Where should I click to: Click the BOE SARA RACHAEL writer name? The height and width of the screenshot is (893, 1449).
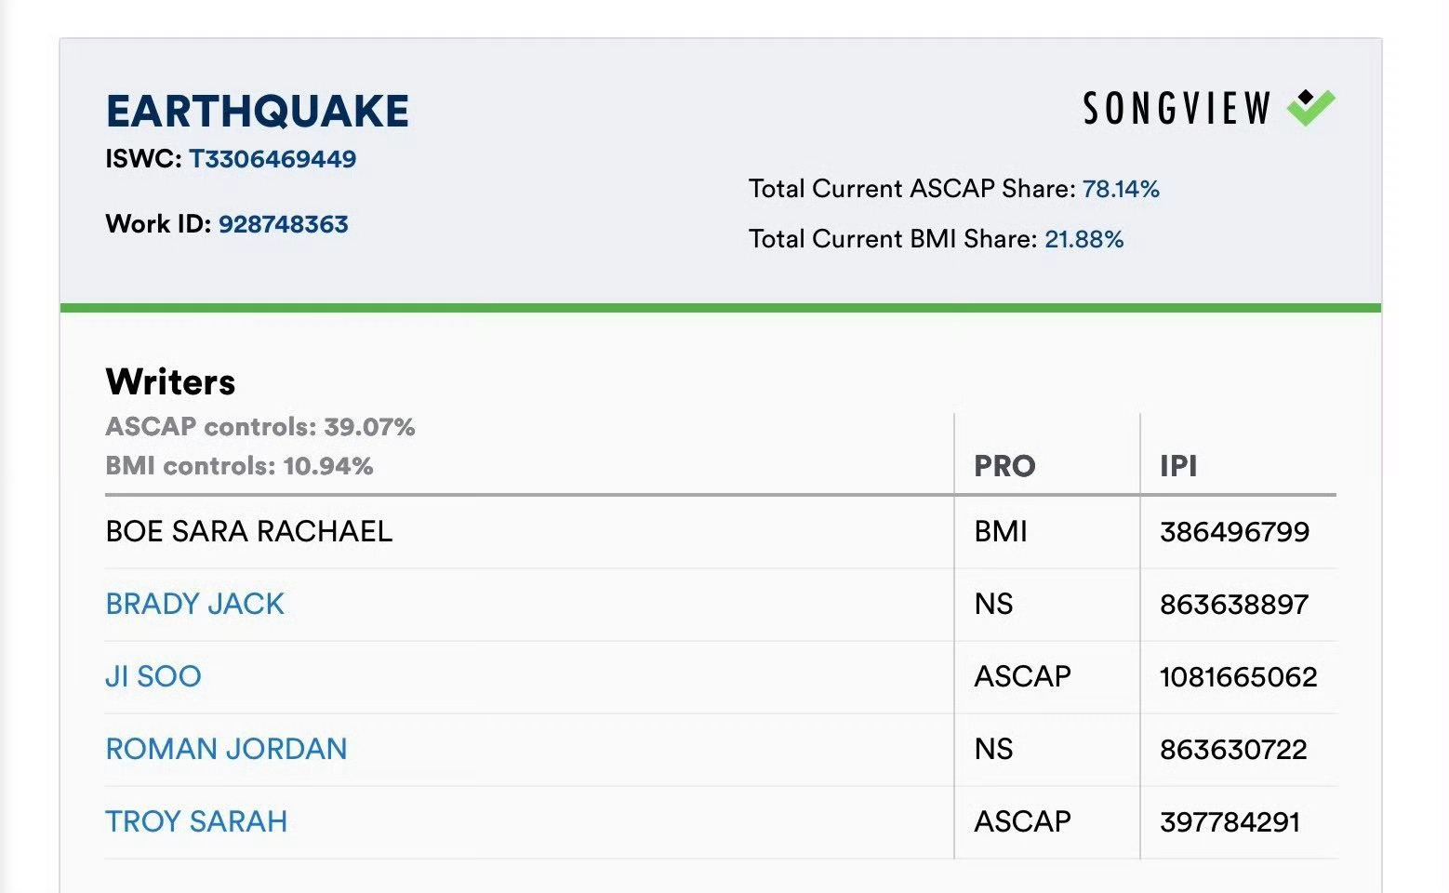pyautogui.click(x=249, y=531)
